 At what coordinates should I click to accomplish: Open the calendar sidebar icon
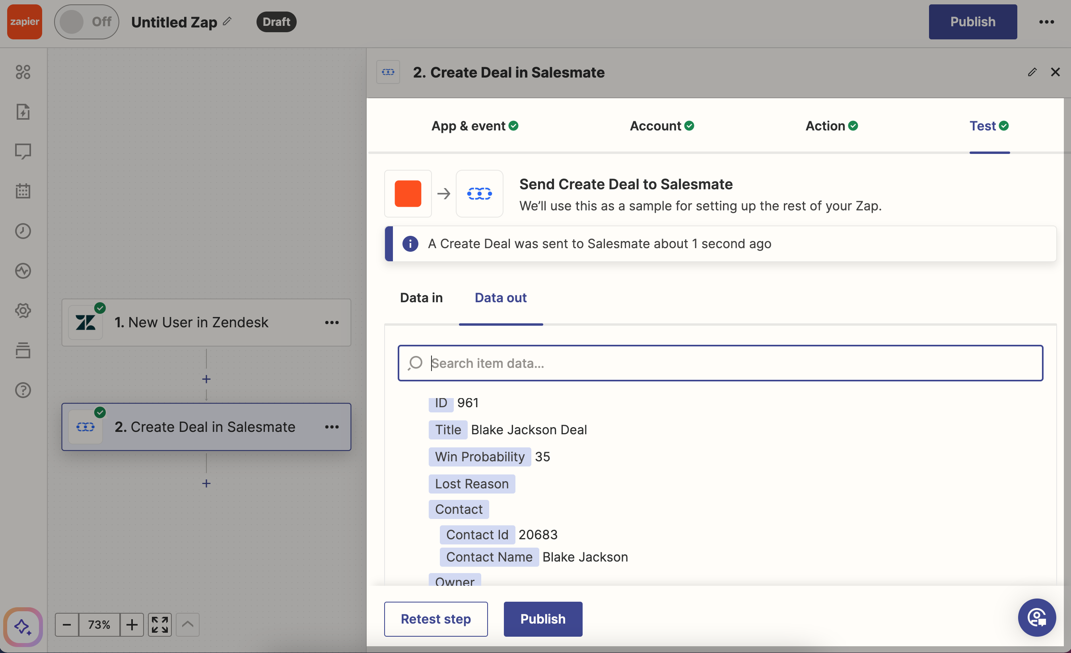[23, 191]
